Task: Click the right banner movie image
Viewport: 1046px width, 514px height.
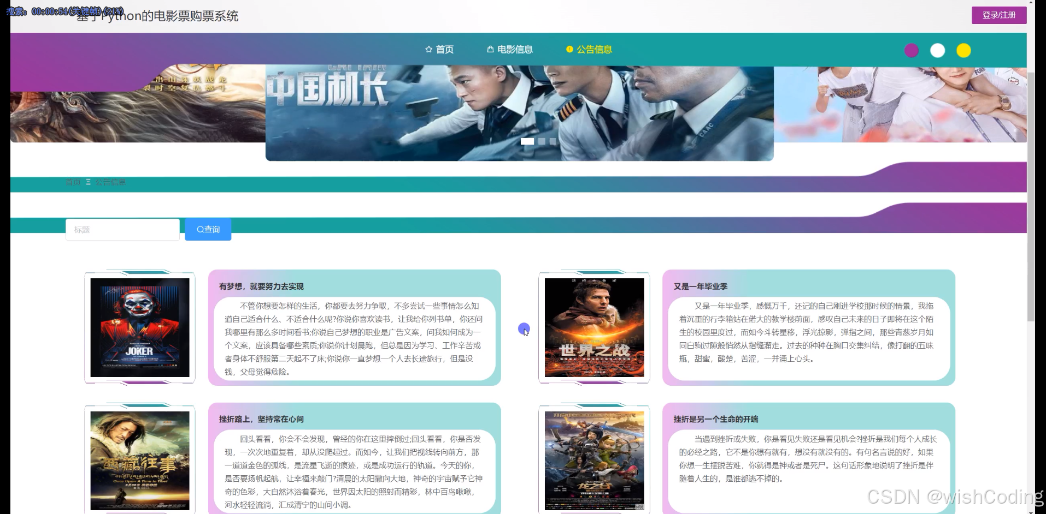Action: point(900,104)
